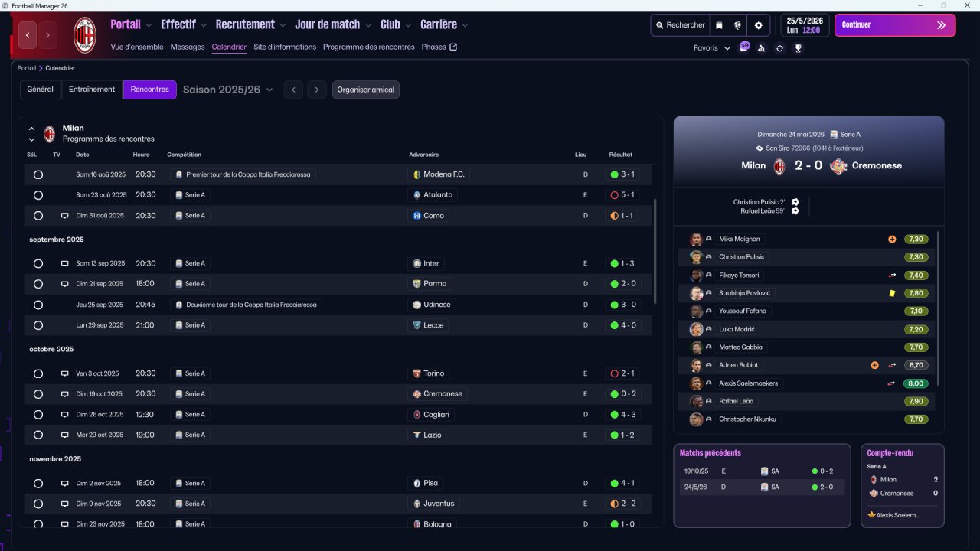Select the Ven 3 oct 2025 Torino fixture radio
The height and width of the screenshot is (551, 980).
pyautogui.click(x=38, y=373)
